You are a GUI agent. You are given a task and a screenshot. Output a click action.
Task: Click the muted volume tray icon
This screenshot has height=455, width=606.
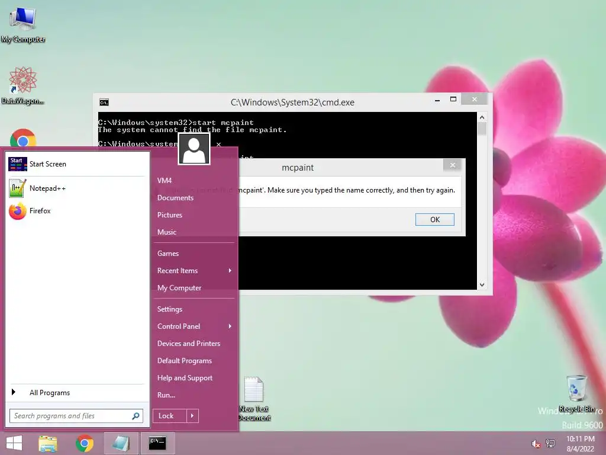536,444
